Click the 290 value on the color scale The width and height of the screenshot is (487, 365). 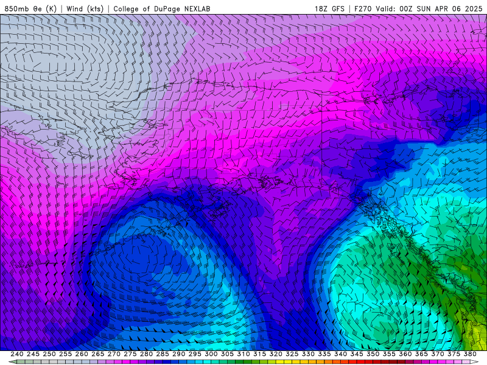coord(178,354)
